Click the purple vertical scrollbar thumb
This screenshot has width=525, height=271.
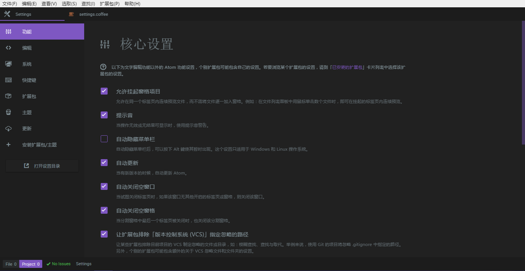(523, 82)
